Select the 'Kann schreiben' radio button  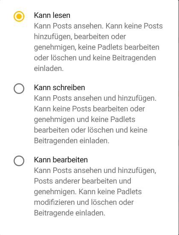(x=19, y=88)
